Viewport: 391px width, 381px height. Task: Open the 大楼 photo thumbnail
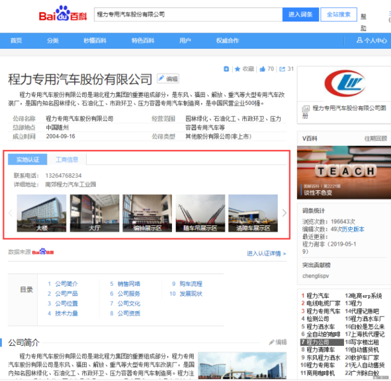(42, 213)
